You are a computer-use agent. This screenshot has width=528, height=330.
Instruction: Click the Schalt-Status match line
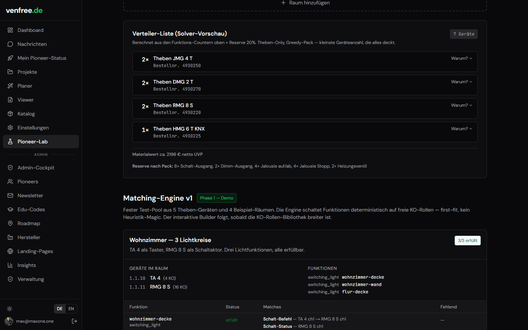tap(293, 326)
